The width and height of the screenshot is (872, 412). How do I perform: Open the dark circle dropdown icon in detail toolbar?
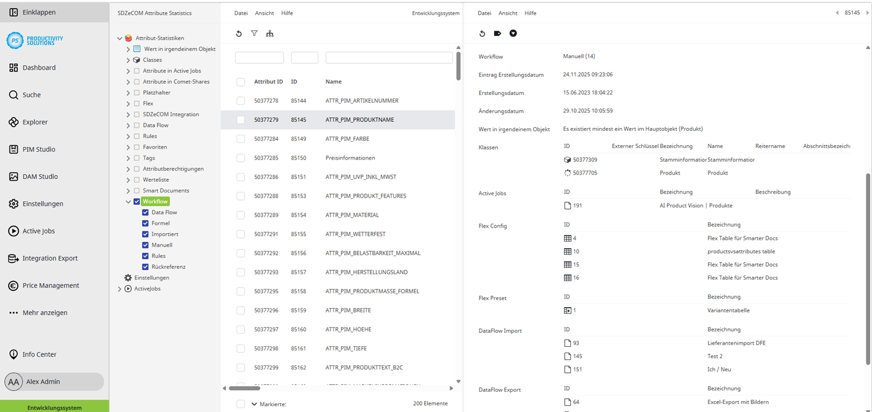(513, 33)
